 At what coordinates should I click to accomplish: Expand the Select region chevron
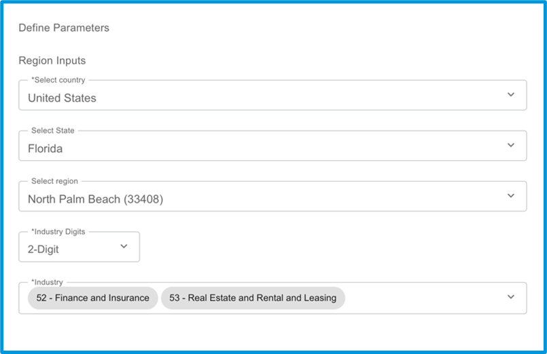tap(511, 195)
